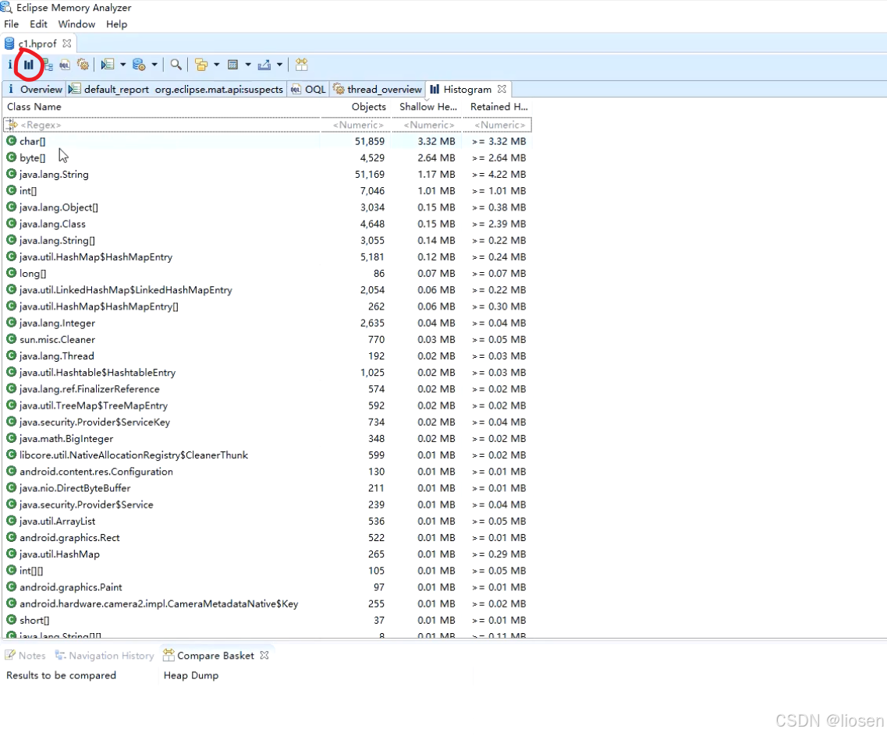Click the java.lang.Thread class icon

pyautogui.click(x=11, y=356)
